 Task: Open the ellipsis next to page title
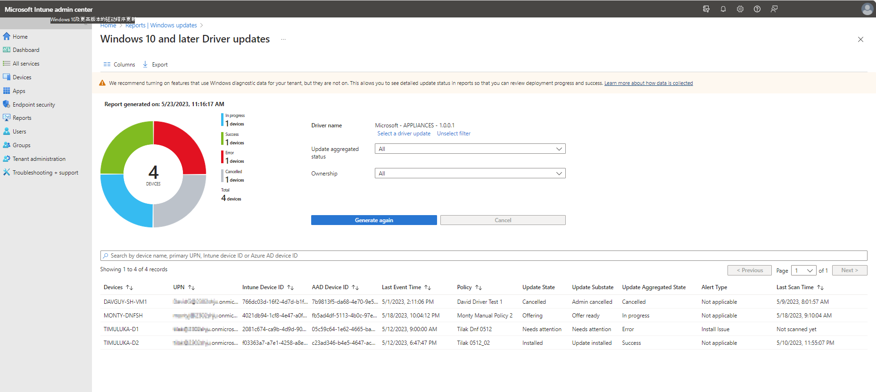coord(283,39)
